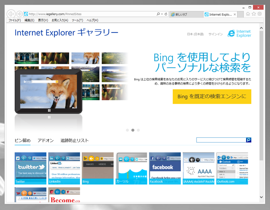The width and height of the screenshot is (270, 210).
Task: Select the ピン留め tab
Action: pos(23,141)
